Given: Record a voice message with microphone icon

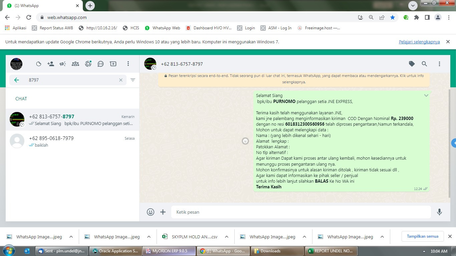Looking at the screenshot, I should pyautogui.click(x=439, y=212).
